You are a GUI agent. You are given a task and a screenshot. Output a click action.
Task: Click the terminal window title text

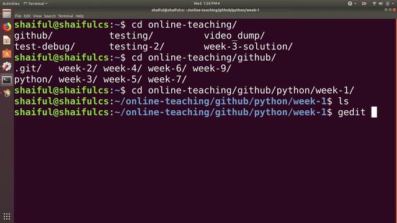click(205, 10)
